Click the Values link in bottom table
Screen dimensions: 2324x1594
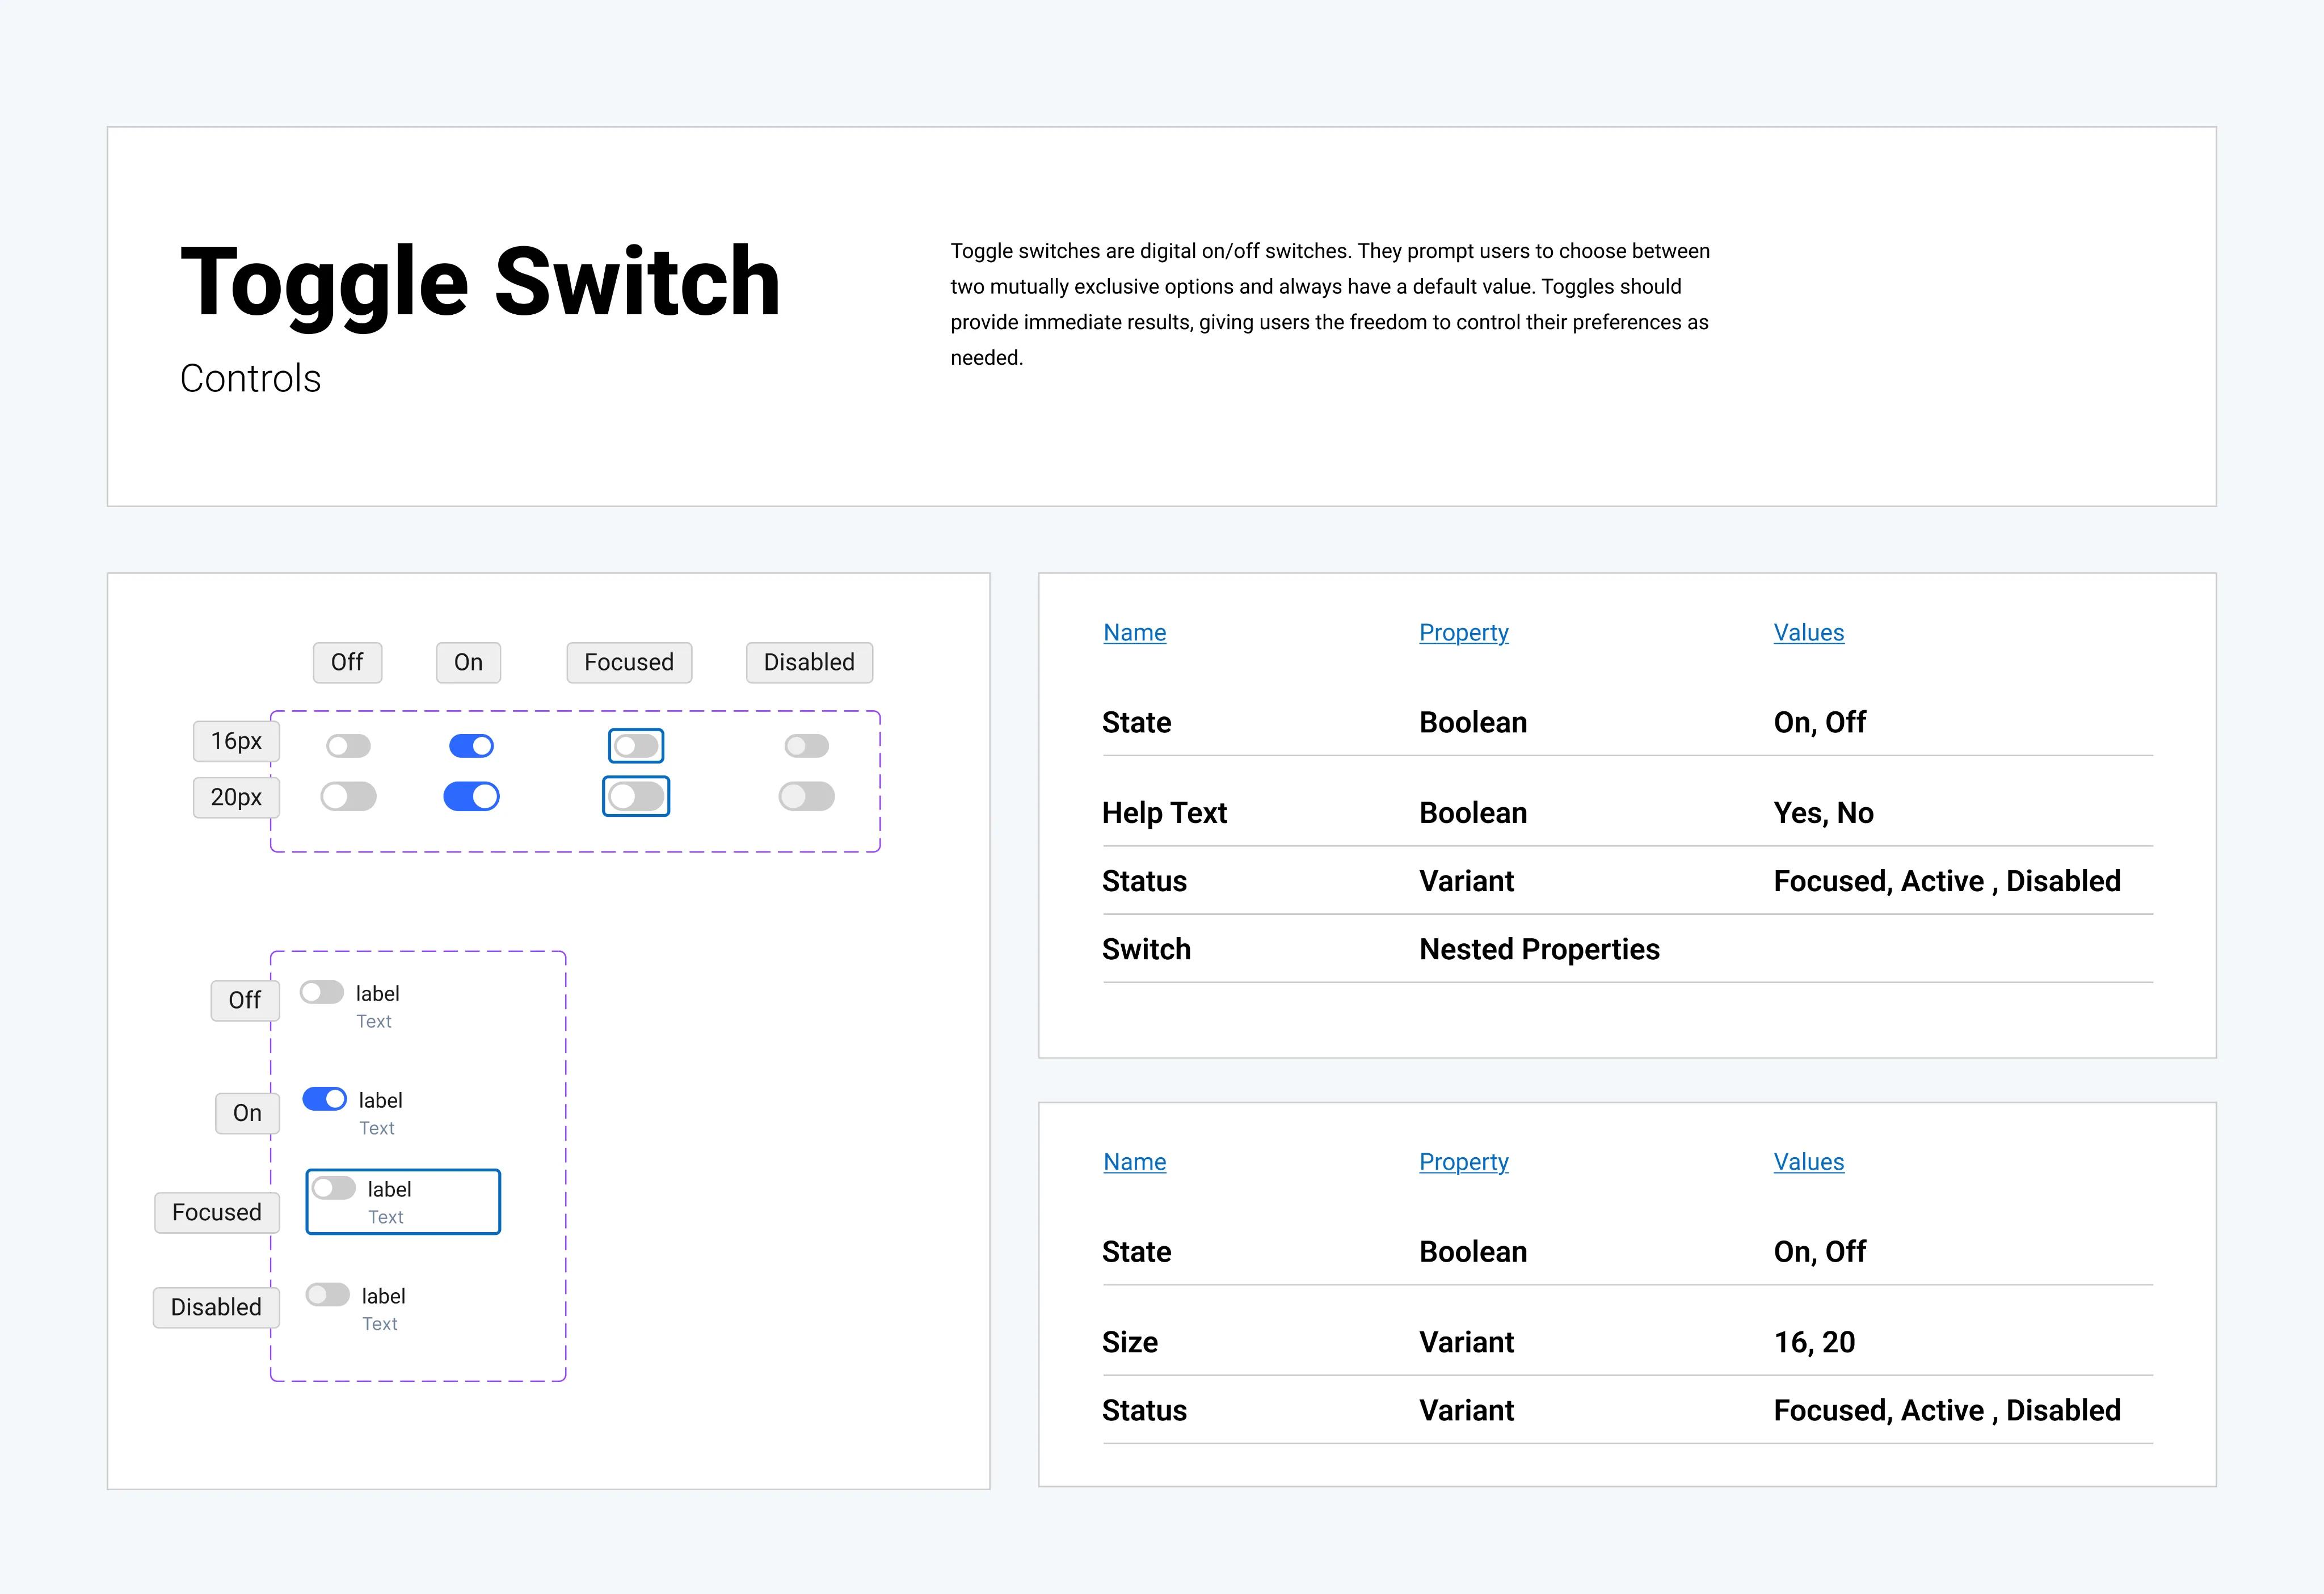coord(1809,1162)
